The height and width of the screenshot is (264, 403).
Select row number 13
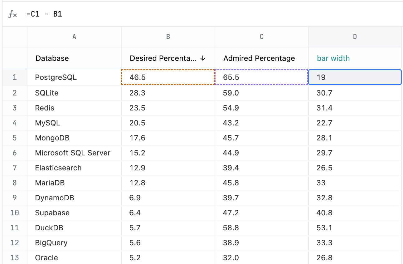point(15,258)
